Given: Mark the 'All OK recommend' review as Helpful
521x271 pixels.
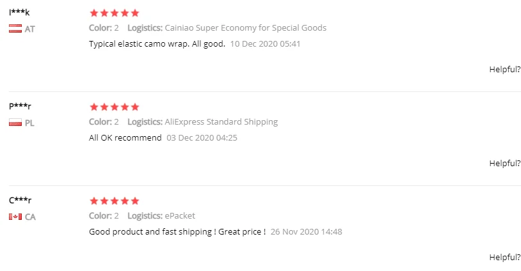Looking at the screenshot, I should point(504,163).
